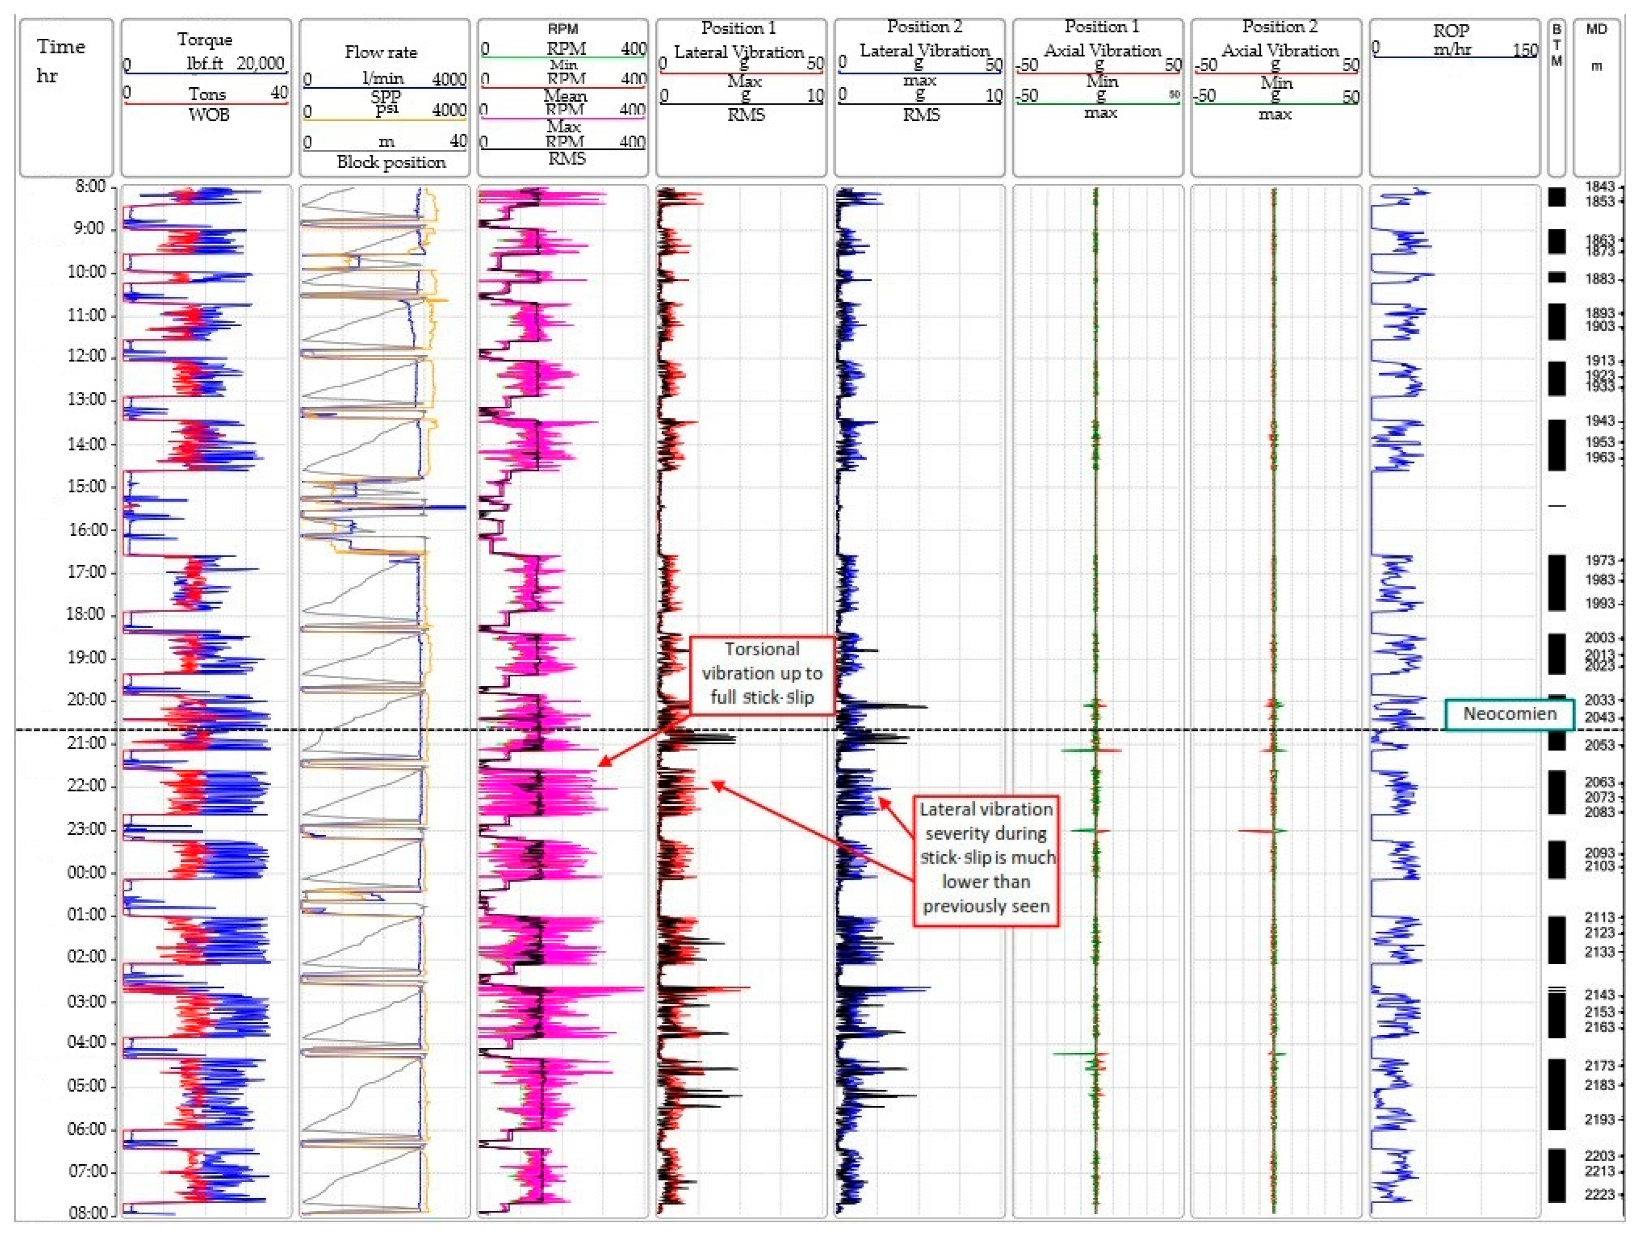Click the BTM column header
Viewport: 1635px width, 1237px height.
tap(1557, 45)
